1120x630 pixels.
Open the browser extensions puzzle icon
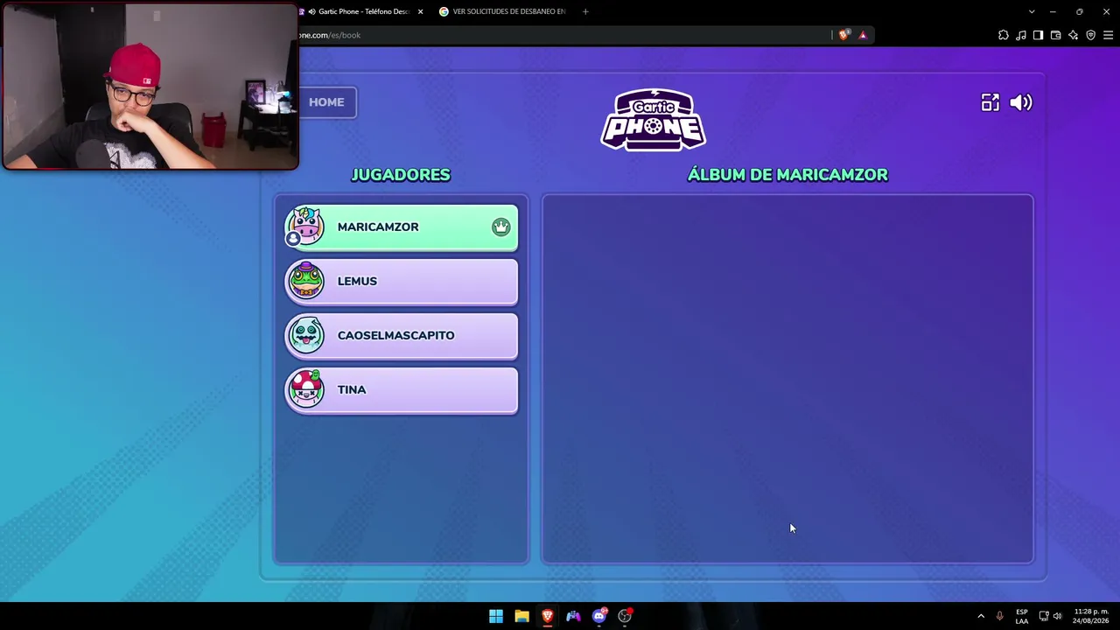(x=1003, y=35)
